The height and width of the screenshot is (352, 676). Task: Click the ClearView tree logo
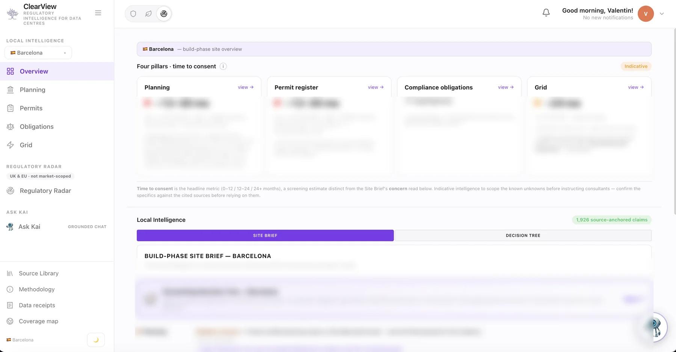click(12, 14)
